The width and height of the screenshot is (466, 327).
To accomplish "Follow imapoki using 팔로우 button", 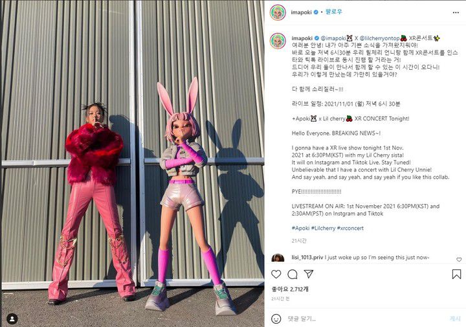I will 333,12.
